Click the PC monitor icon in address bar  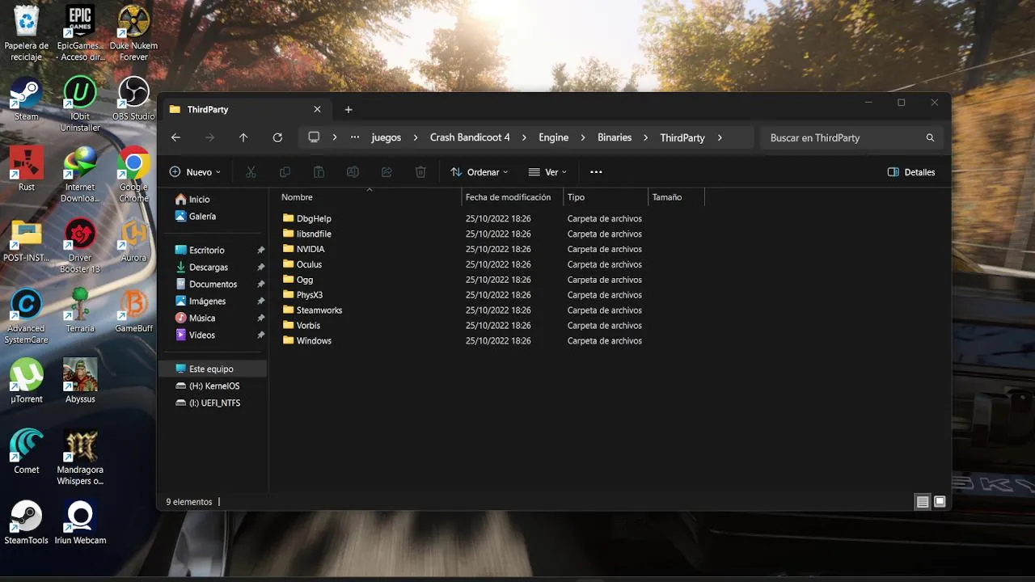[x=314, y=137]
